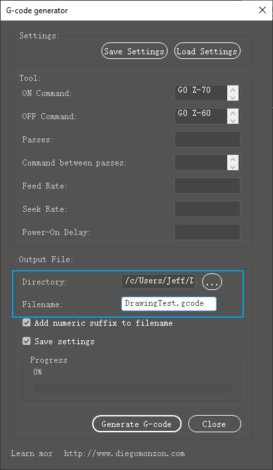Image resolution: width=273 pixels, height=470 pixels.
Task: Open the diegomonzon.com link
Action: pyautogui.click(x=125, y=453)
